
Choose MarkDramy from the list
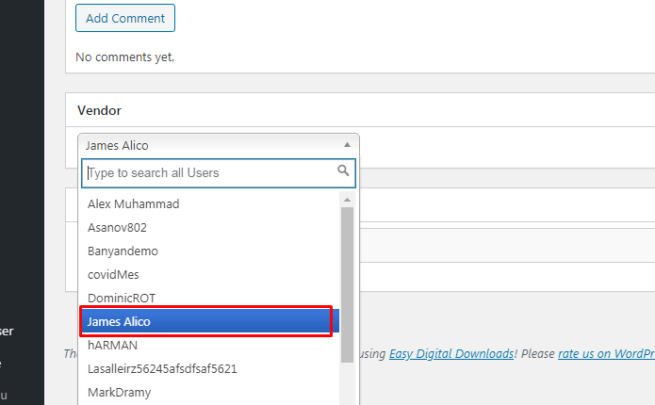[209, 393]
